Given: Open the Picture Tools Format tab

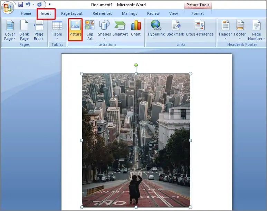Looking at the screenshot, I should [198, 13].
